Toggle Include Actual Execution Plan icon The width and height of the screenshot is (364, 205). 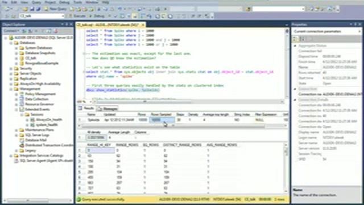(x=143, y=16)
